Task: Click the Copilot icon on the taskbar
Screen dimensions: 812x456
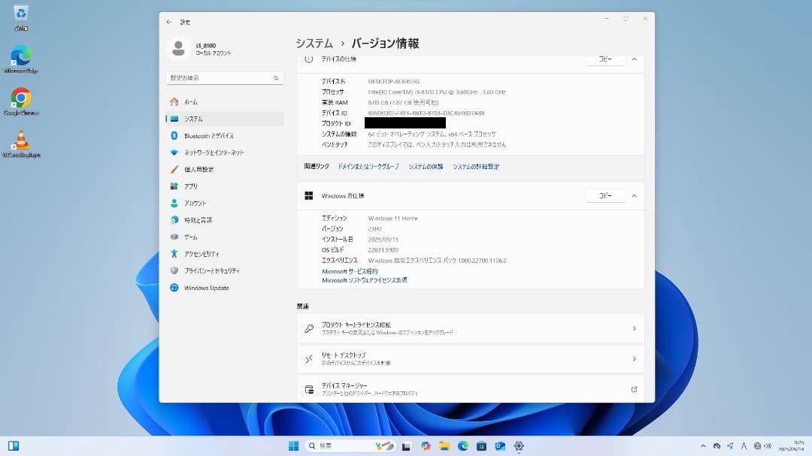Action: (x=427, y=445)
